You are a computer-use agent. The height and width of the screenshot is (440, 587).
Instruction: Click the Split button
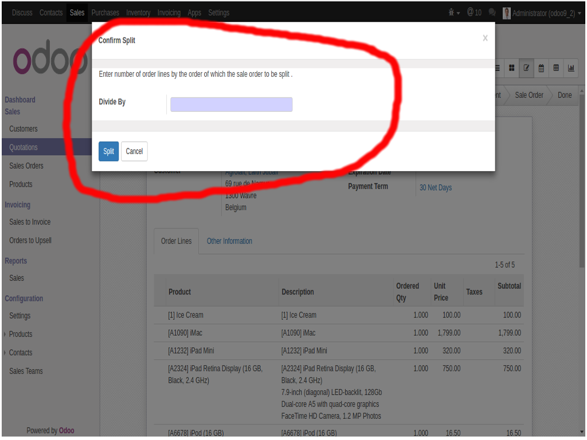pos(108,151)
